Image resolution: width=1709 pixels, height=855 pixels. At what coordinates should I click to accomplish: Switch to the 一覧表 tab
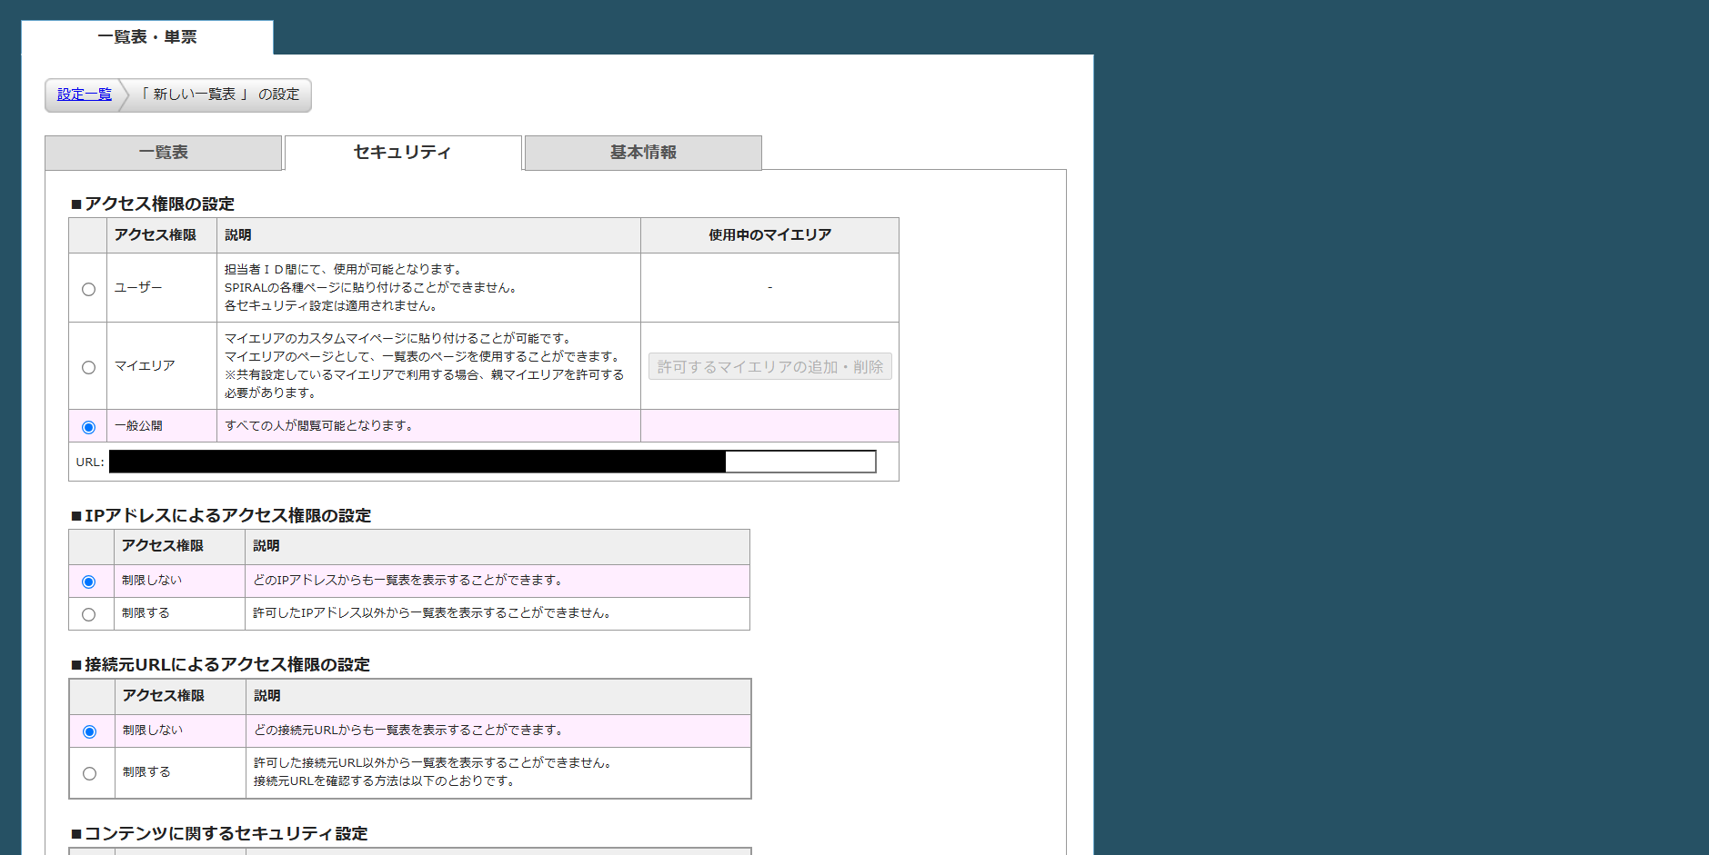(164, 153)
